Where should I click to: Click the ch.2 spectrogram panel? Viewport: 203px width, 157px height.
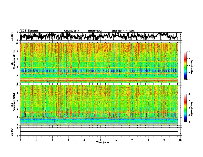[99, 105]
